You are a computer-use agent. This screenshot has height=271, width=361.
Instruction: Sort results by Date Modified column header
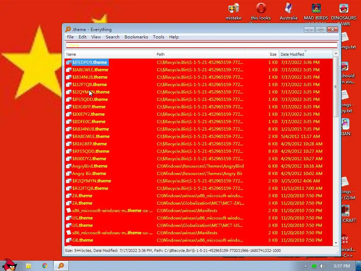pyautogui.click(x=306, y=54)
